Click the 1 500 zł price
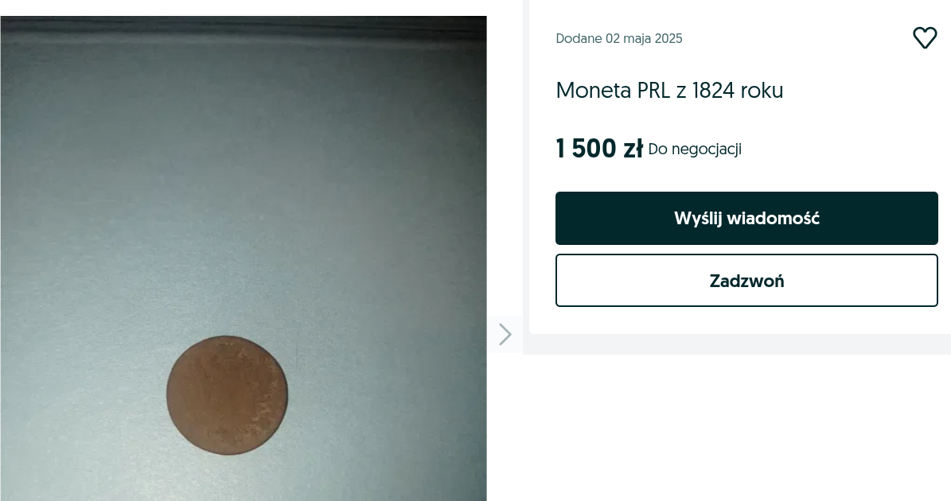 (x=598, y=149)
